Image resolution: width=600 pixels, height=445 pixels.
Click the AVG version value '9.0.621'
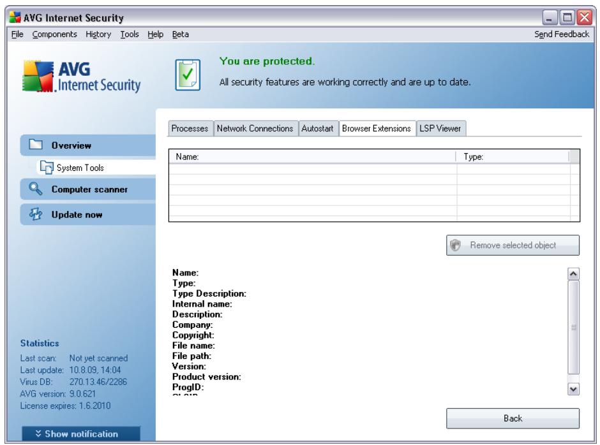pyautogui.click(x=82, y=393)
